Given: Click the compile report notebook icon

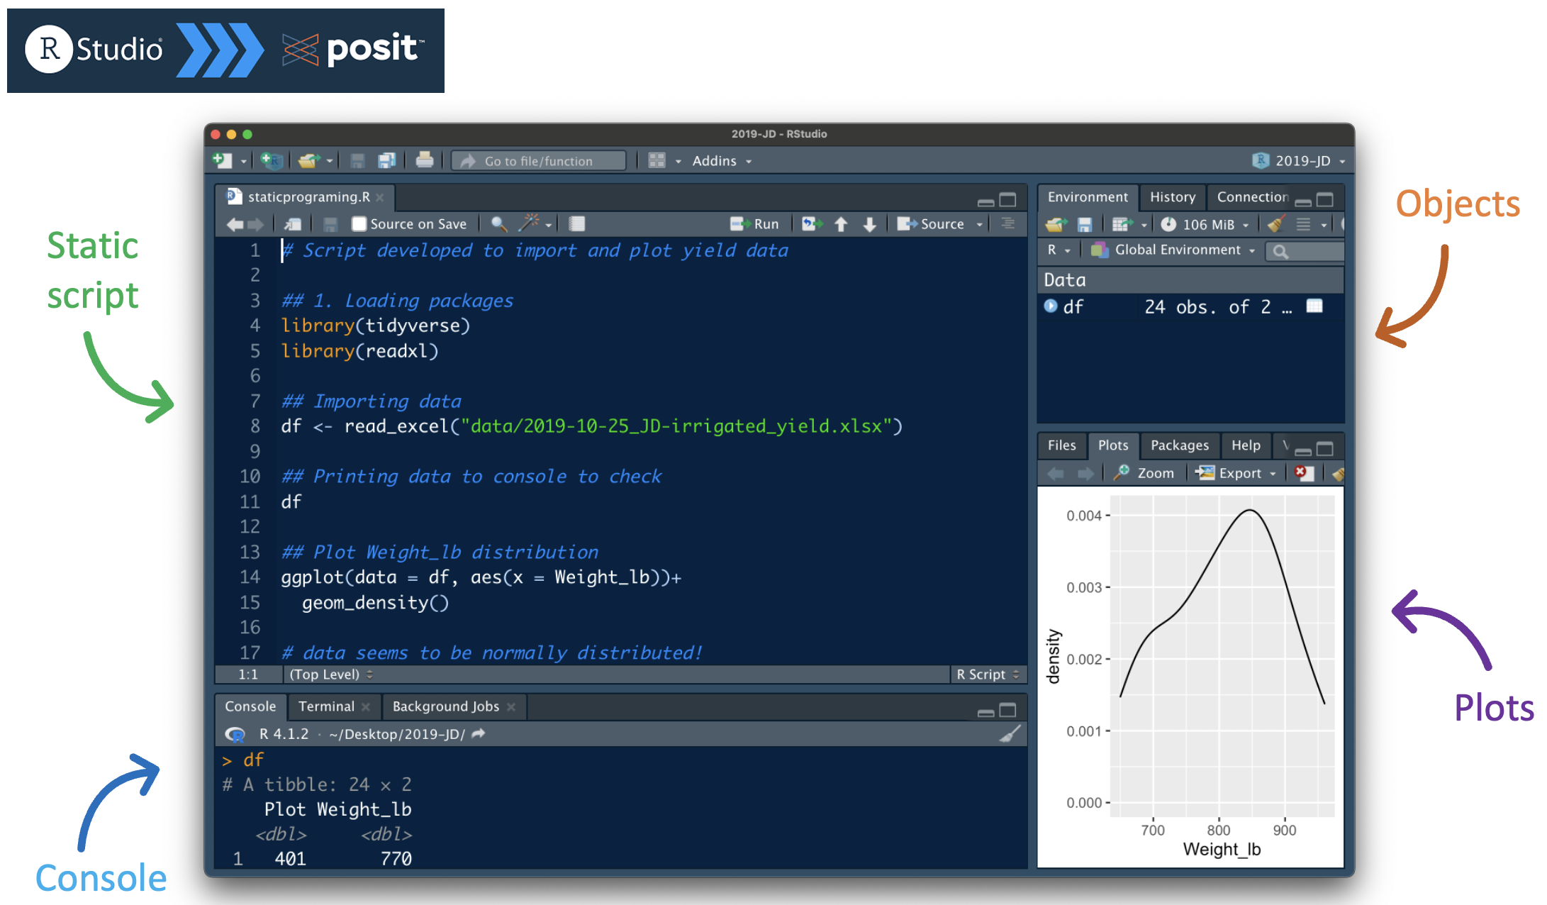Looking at the screenshot, I should [577, 224].
